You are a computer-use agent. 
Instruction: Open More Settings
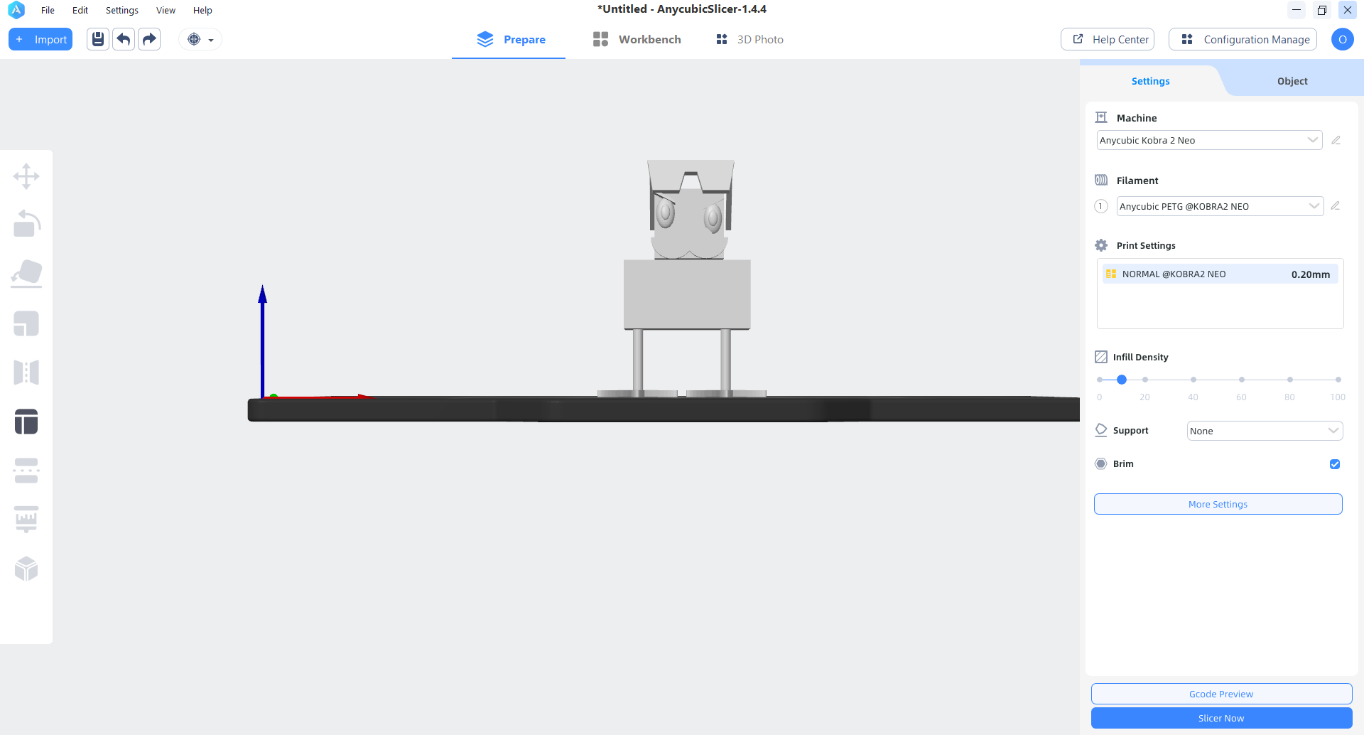tap(1218, 504)
